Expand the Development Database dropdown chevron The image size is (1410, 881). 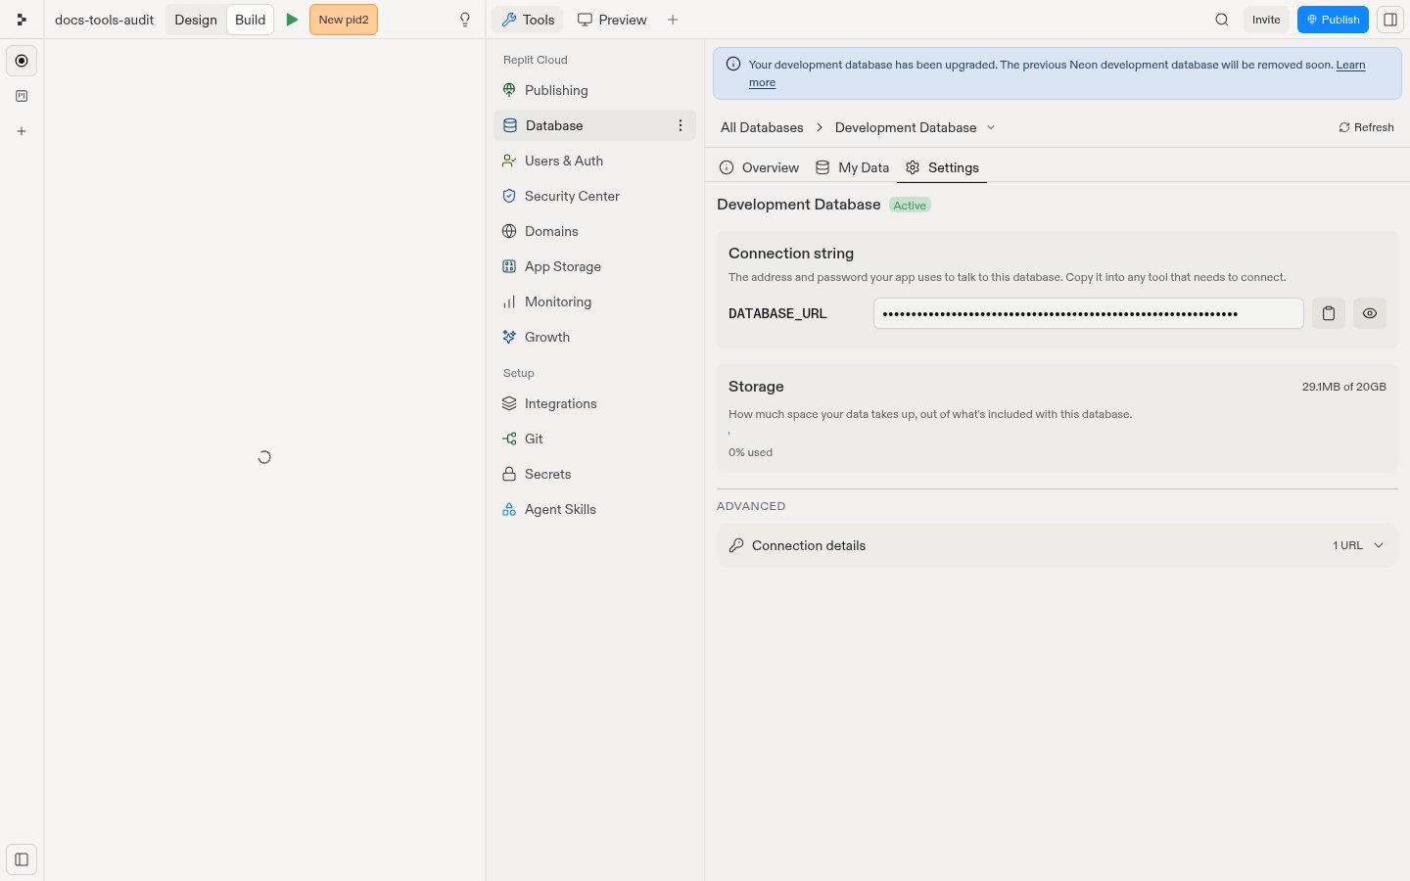click(x=991, y=127)
